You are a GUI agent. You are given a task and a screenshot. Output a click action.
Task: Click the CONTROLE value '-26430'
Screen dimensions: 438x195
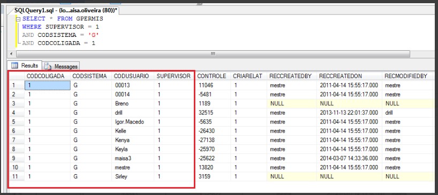pyautogui.click(x=213, y=131)
